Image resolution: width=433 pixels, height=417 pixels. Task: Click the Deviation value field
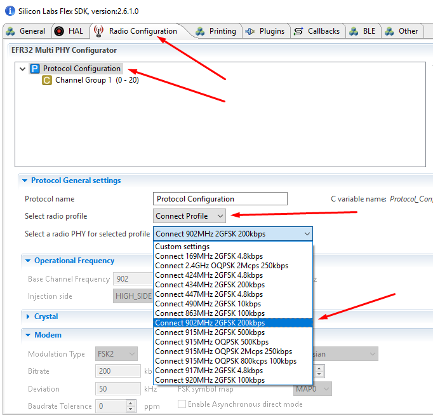point(118,389)
